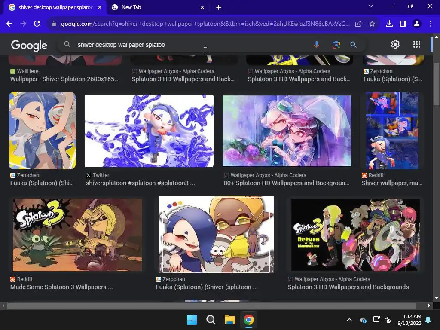Bookmark this page with the star
440x330 pixels.
click(372, 24)
